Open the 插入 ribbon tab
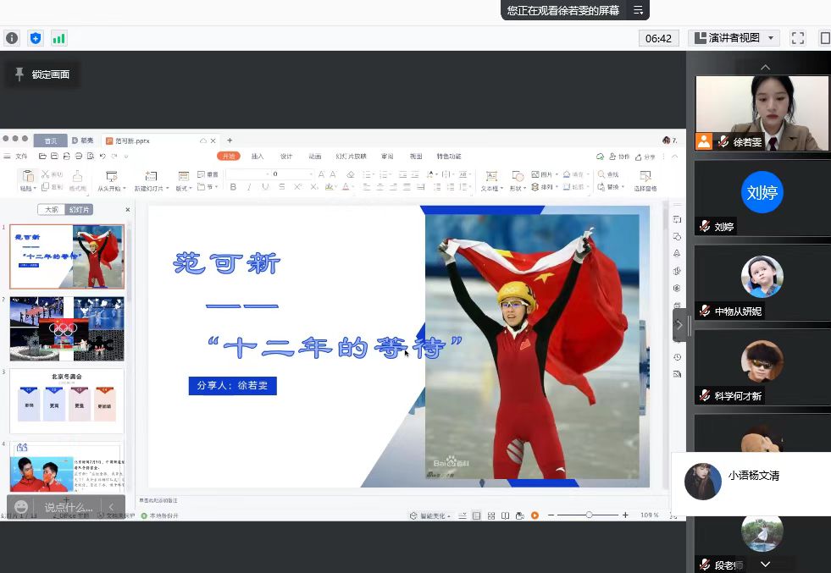The height and width of the screenshot is (573, 831). tap(258, 157)
